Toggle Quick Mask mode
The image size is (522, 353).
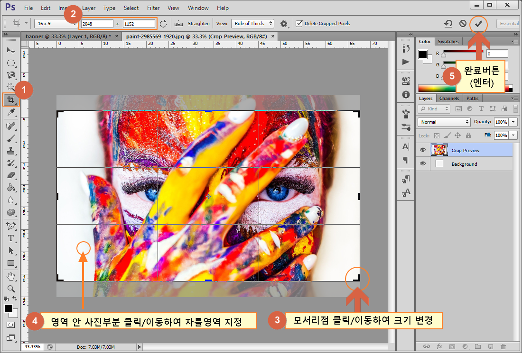click(10, 325)
